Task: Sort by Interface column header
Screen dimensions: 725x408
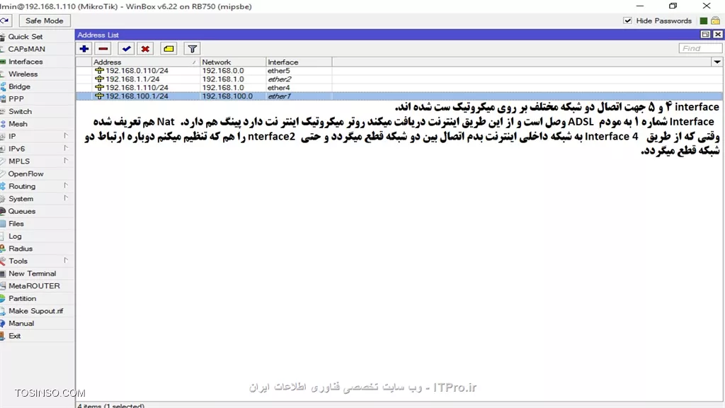Action: point(299,62)
